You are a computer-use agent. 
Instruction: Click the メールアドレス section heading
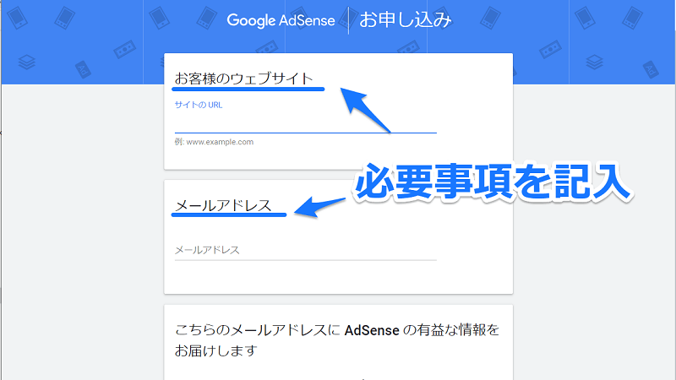tap(223, 205)
